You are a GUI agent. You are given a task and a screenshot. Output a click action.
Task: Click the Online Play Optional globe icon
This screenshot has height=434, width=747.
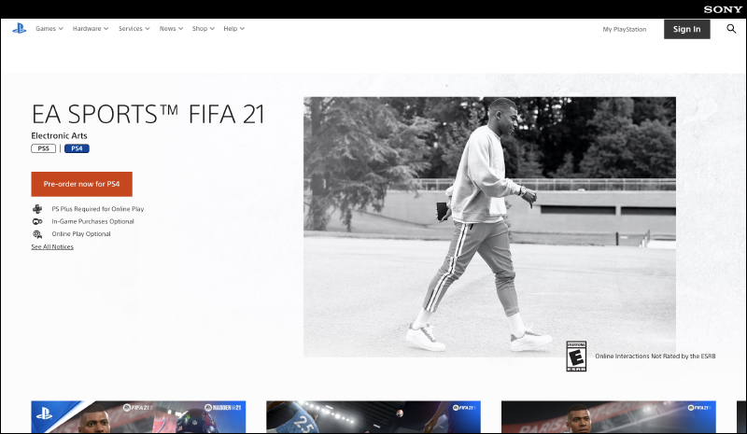click(37, 234)
